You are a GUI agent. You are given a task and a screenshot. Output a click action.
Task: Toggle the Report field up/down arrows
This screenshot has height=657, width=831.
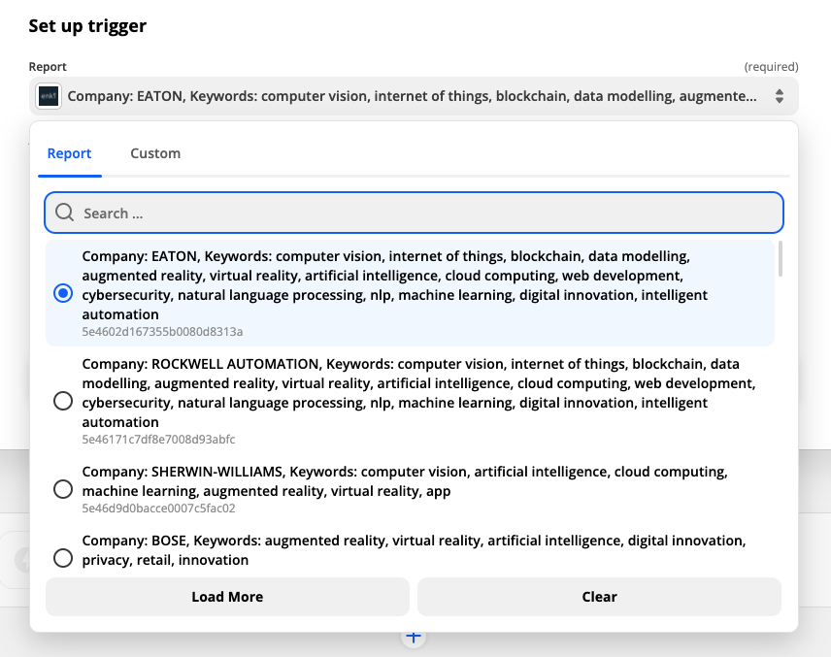pos(779,96)
